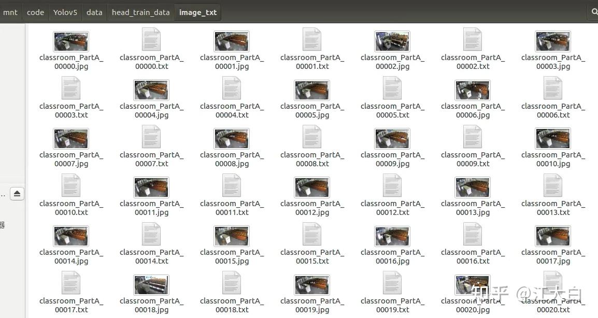598x318 pixels.
Task: Navigate to Yolov5 folder in the path bar
Action: point(65,12)
